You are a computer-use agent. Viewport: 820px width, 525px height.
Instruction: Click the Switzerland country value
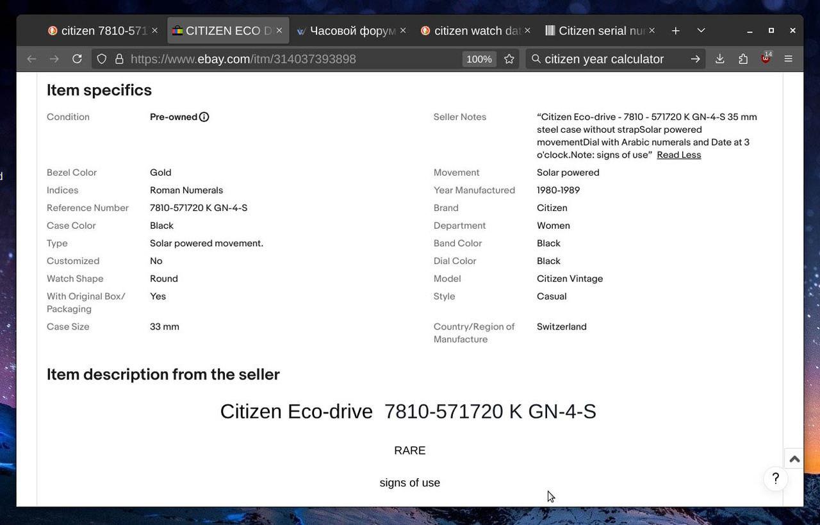[561, 327]
